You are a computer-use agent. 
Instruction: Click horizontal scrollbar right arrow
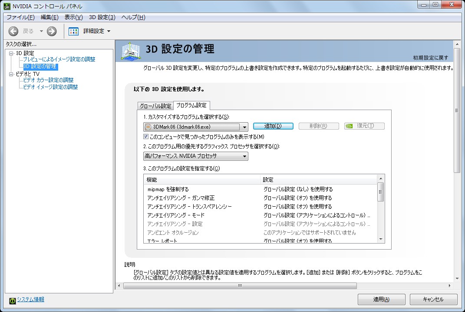coord(449,286)
